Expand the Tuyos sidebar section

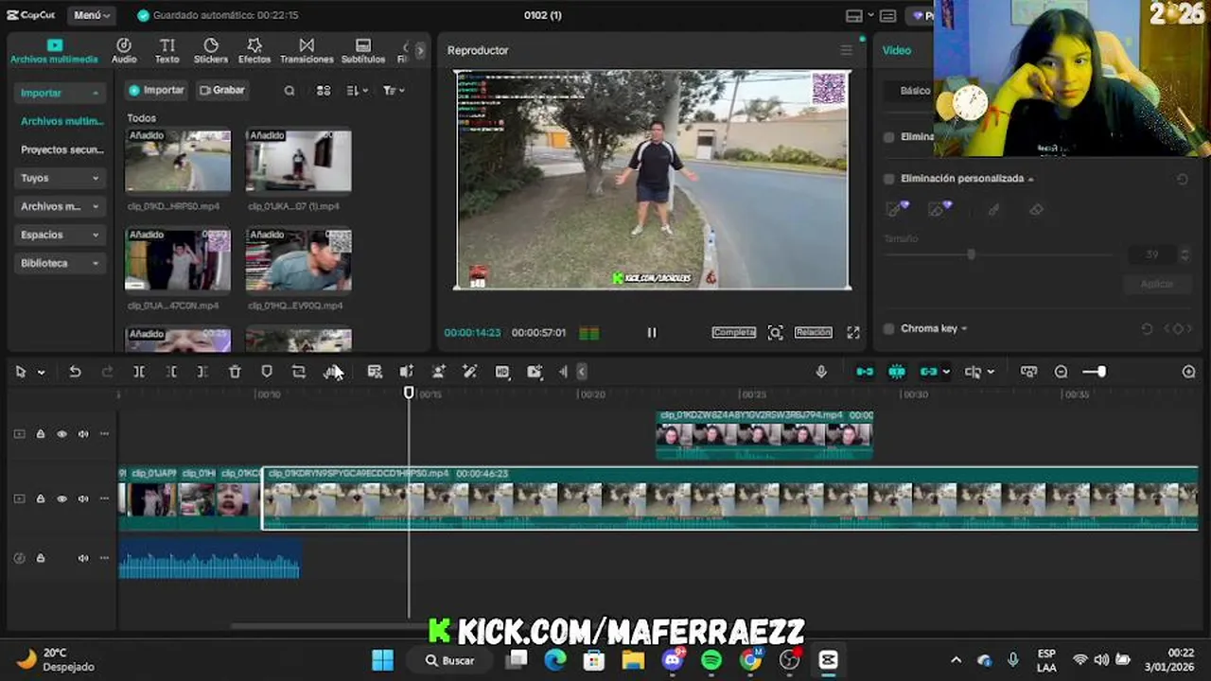[x=59, y=178]
